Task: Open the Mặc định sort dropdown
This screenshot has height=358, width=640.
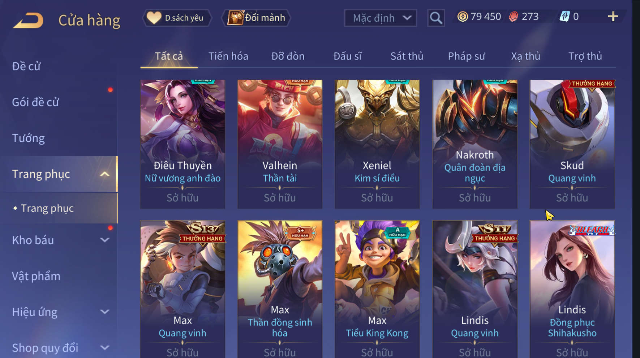Action: [380, 18]
